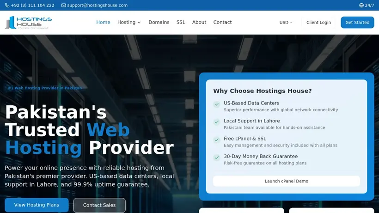Click the Client Login button
The height and width of the screenshot is (213, 379).
pyautogui.click(x=318, y=23)
